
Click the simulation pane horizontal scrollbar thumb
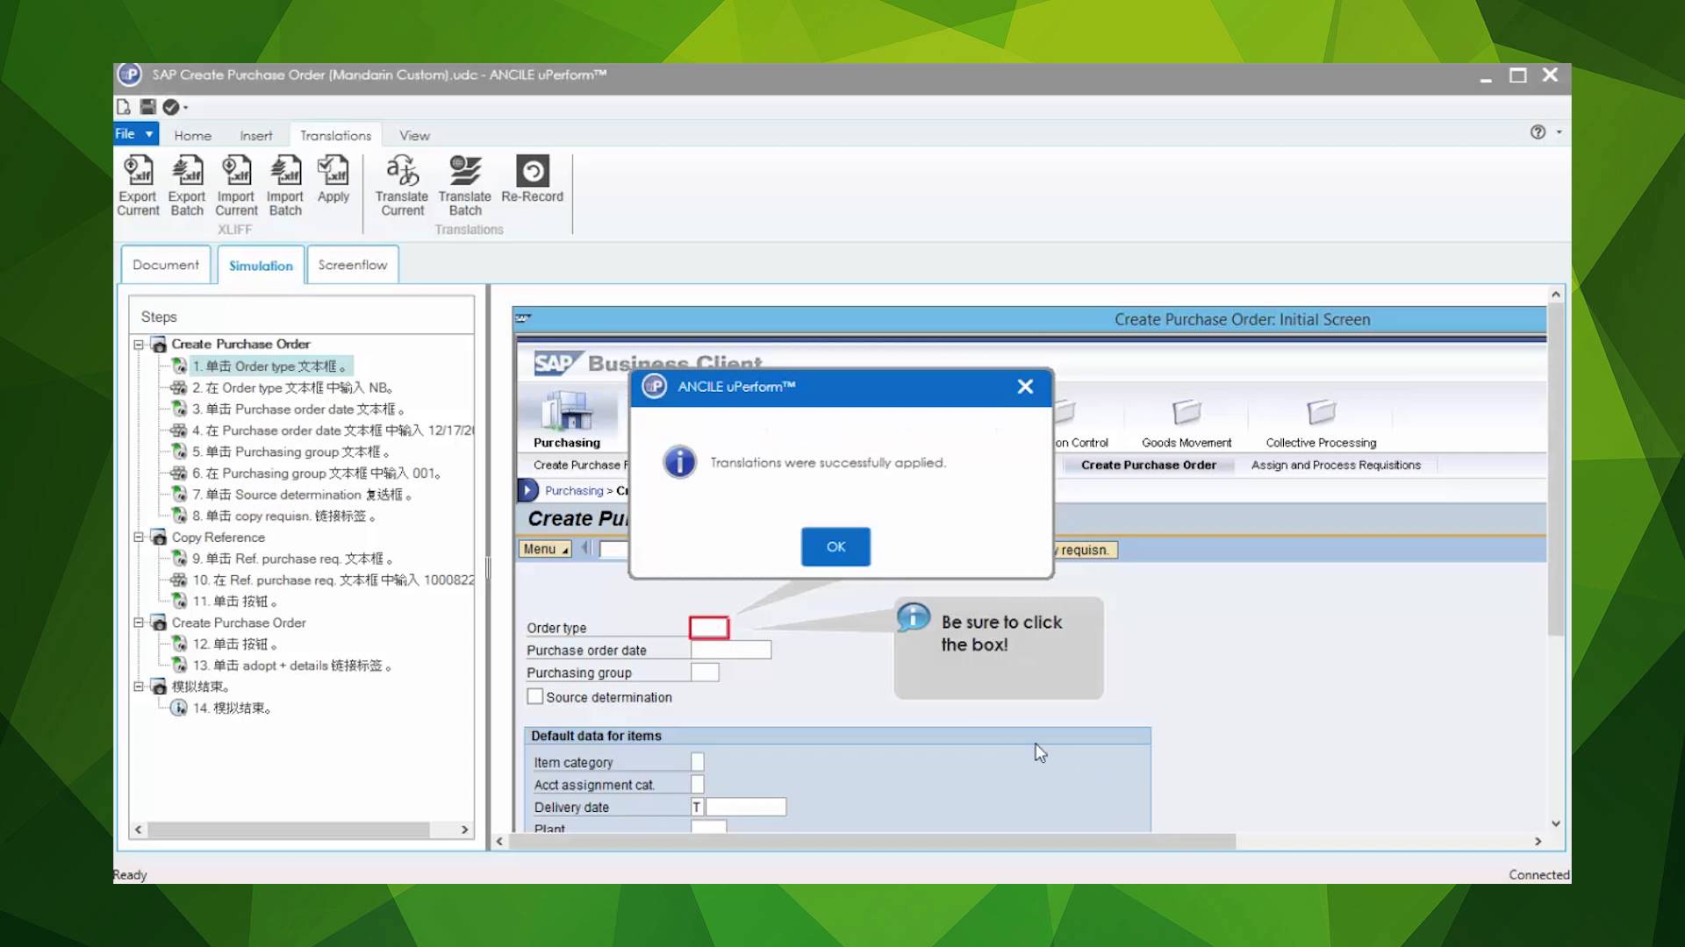point(872,842)
